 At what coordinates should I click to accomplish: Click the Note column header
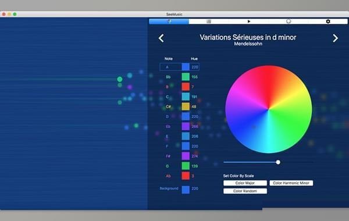coord(169,59)
